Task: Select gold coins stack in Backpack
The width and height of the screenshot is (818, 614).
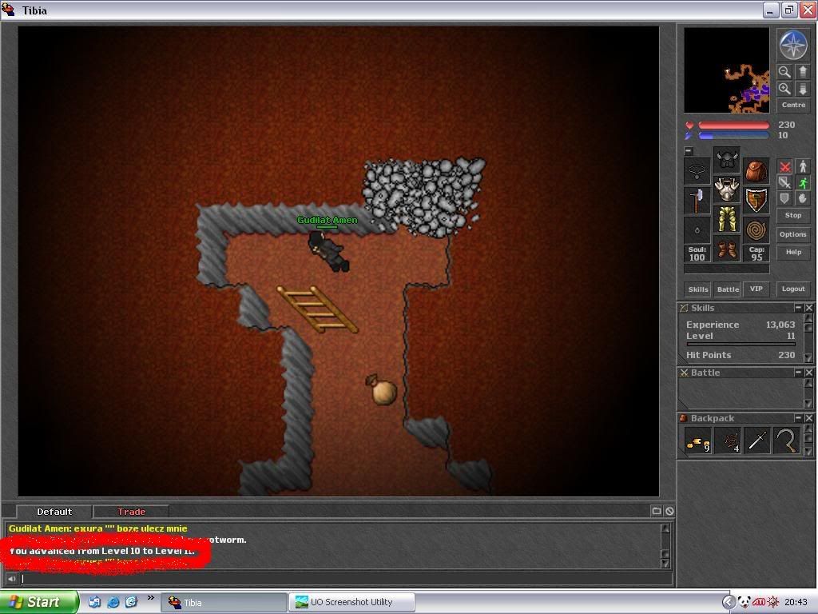Action: coord(697,441)
